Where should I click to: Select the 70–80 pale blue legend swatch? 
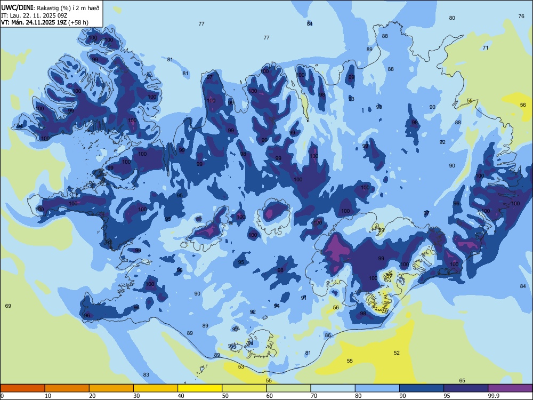(333, 388)
